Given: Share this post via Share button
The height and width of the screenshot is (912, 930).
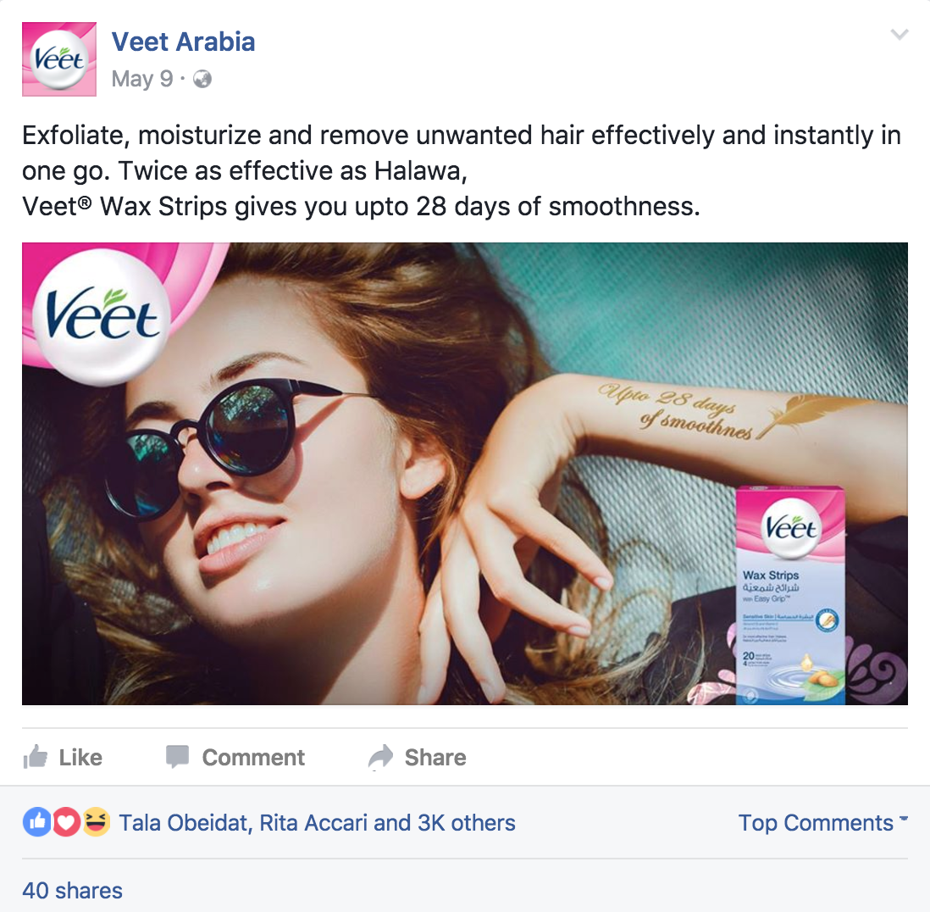Looking at the screenshot, I should (417, 757).
